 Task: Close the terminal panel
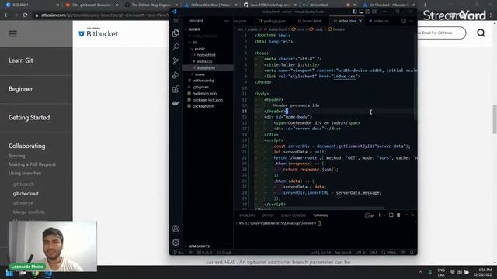pyautogui.click(x=412, y=215)
